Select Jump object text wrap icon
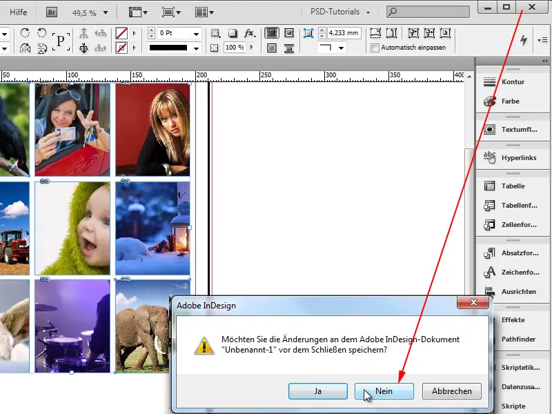This screenshot has height=414, width=552. coord(288,48)
